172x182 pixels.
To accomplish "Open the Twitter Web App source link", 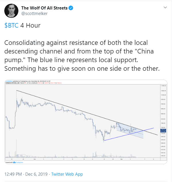I will pos(67,174).
